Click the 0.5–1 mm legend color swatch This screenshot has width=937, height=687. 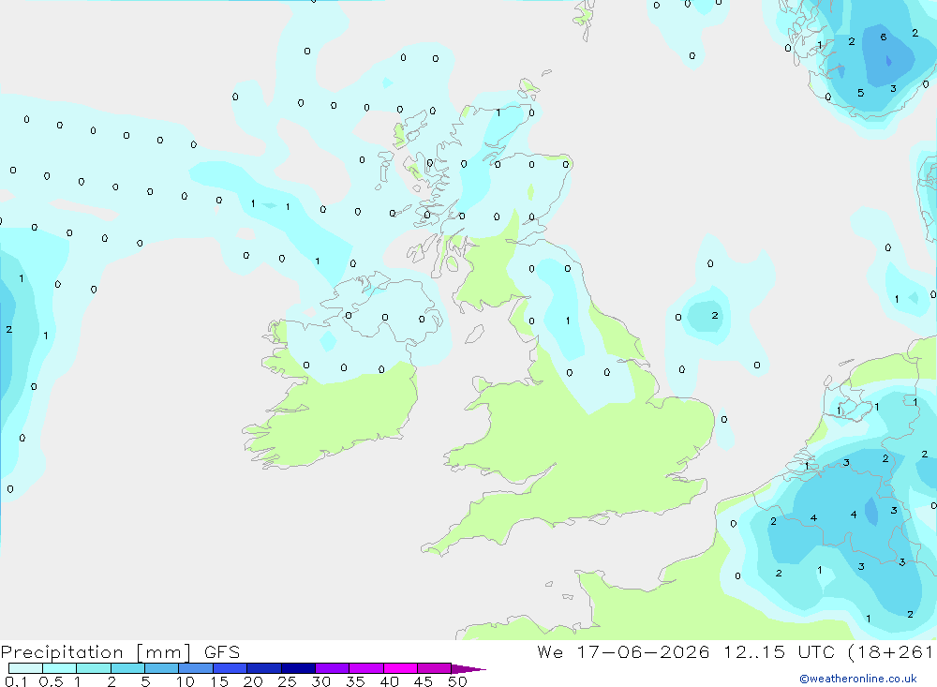59,668
